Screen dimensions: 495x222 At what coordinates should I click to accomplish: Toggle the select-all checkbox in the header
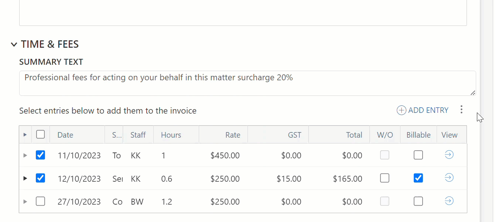41,135
